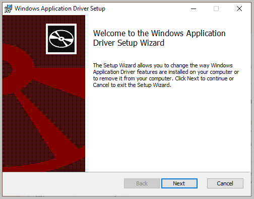254x199 pixels.
Task: Click the blank white area below the description
Action: tap(168, 131)
